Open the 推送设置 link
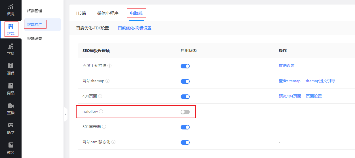 pyautogui.click(x=287, y=66)
